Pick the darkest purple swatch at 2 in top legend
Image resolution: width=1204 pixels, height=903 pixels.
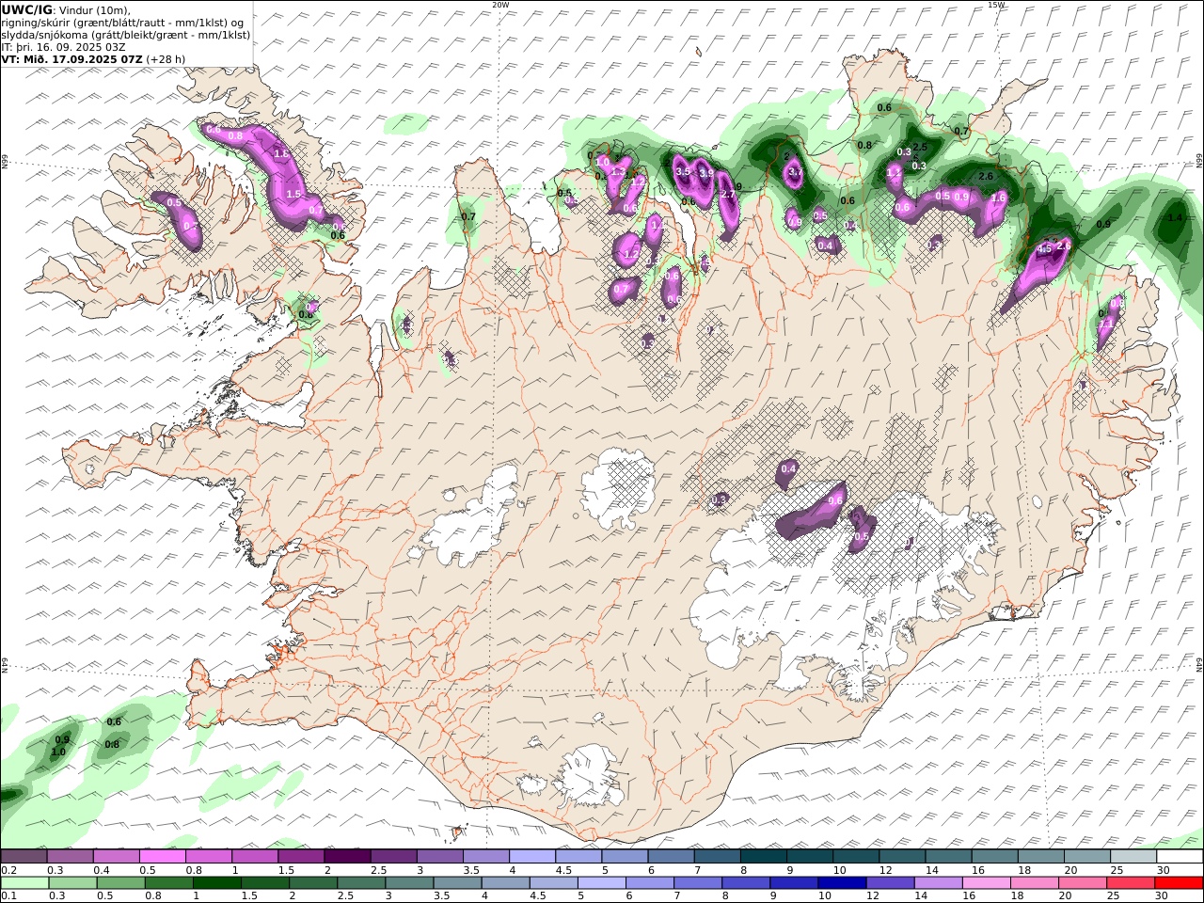click(x=347, y=857)
